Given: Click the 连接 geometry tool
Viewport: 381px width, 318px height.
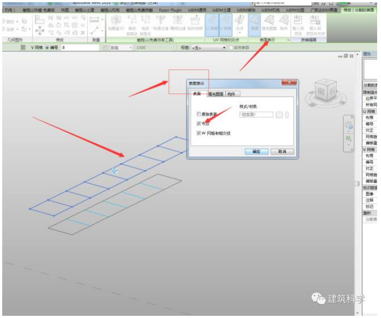Looking at the screenshot, I should pyautogui.click(x=10, y=29).
